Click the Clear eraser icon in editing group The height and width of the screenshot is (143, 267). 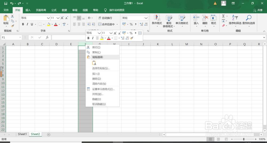pos(223,26)
